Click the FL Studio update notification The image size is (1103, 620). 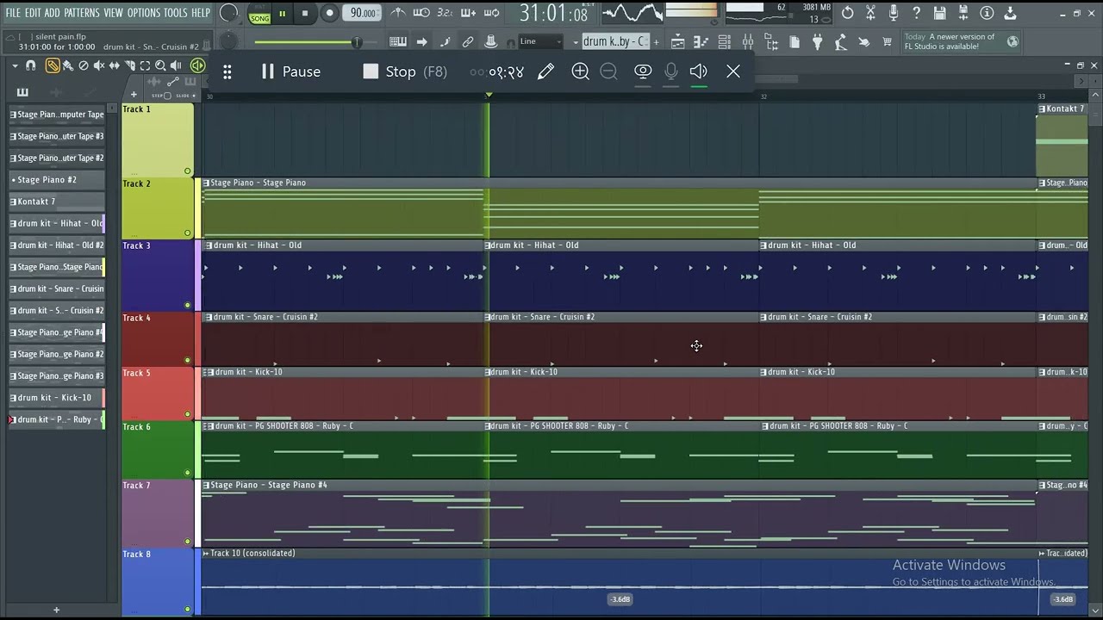click(x=961, y=41)
